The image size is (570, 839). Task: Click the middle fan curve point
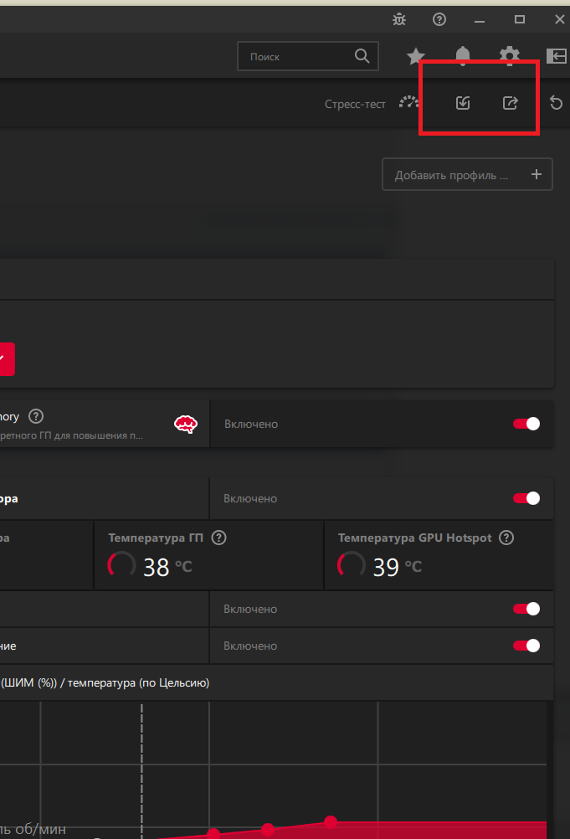pyautogui.click(x=268, y=829)
